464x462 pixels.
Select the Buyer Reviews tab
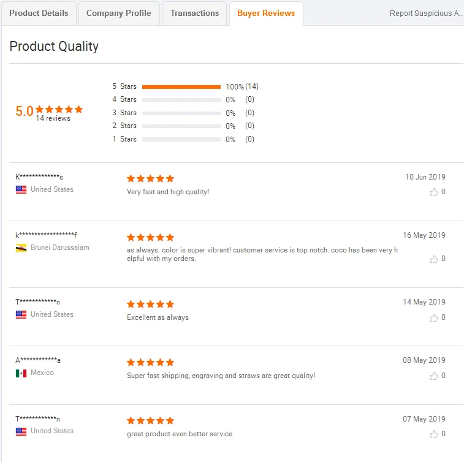[266, 13]
